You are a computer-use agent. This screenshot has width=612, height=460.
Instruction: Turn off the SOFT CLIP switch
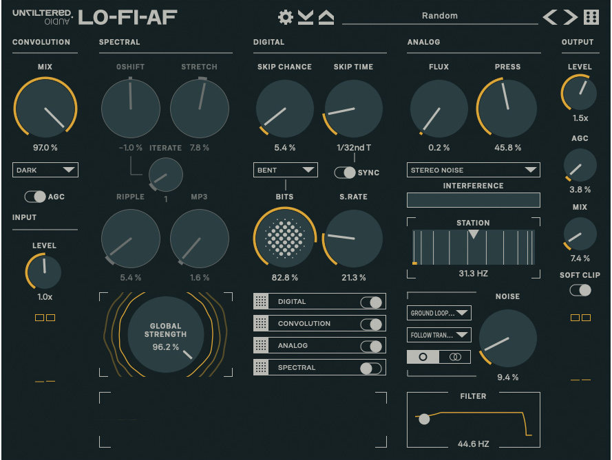(579, 291)
